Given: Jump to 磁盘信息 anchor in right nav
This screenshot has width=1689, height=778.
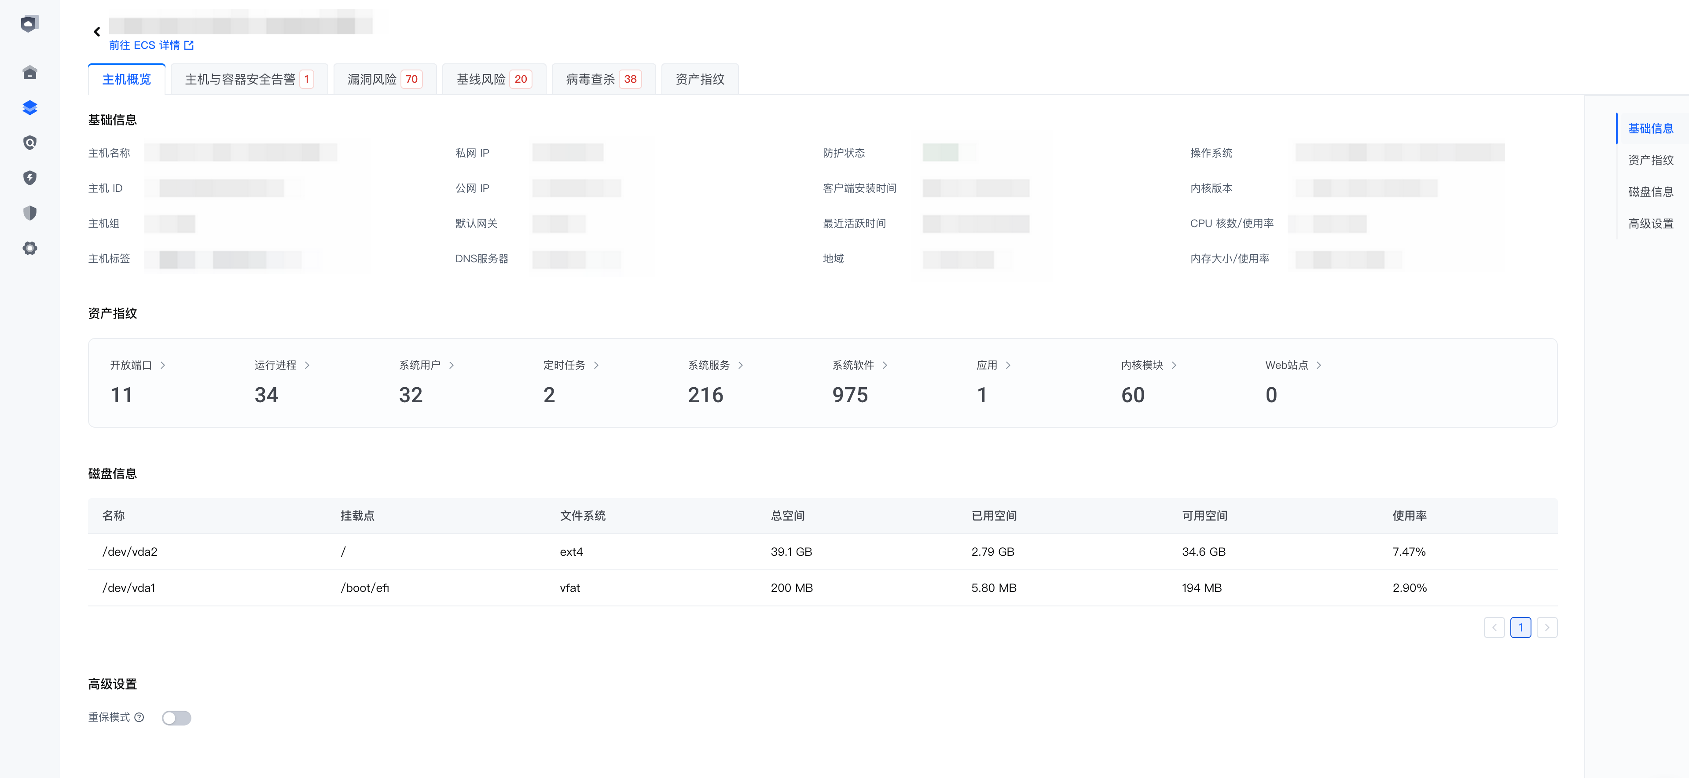Looking at the screenshot, I should point(1650,192).
